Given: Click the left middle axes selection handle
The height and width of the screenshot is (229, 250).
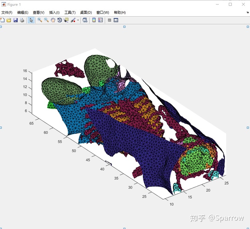Looking at the screenshot, I should [x=1, y=127].
